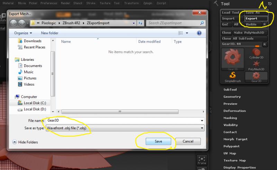Select Computer in navigation pane
The width and height of the screenshot is (277, 170).
point(26,97)
